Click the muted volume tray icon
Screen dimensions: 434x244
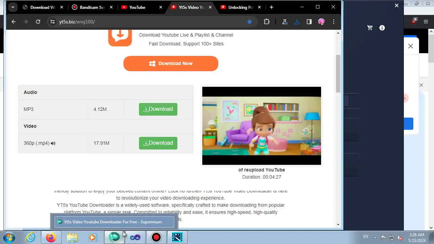tap(400, 237)
